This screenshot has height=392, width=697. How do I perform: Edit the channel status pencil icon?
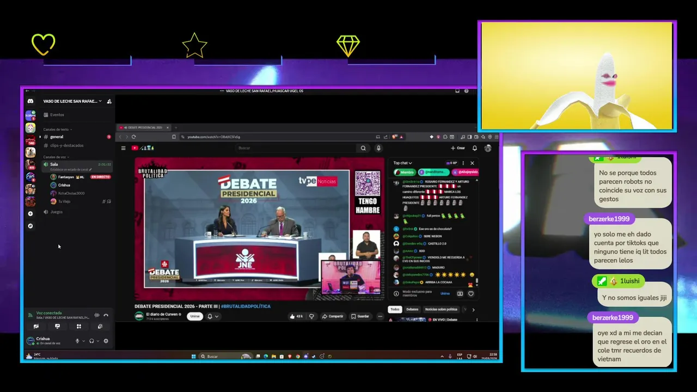tap(90, 170)
